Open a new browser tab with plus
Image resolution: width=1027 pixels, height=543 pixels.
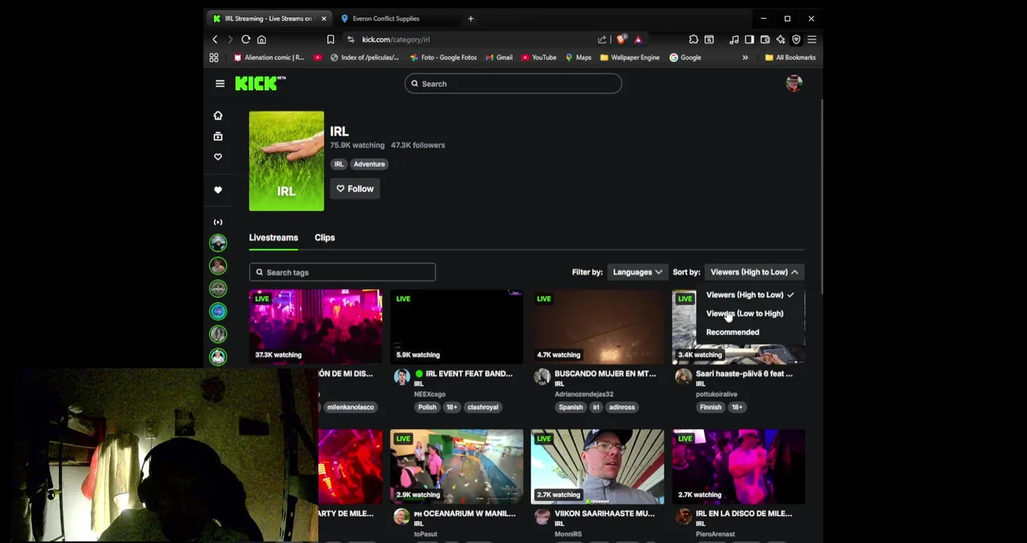[470, 18]
